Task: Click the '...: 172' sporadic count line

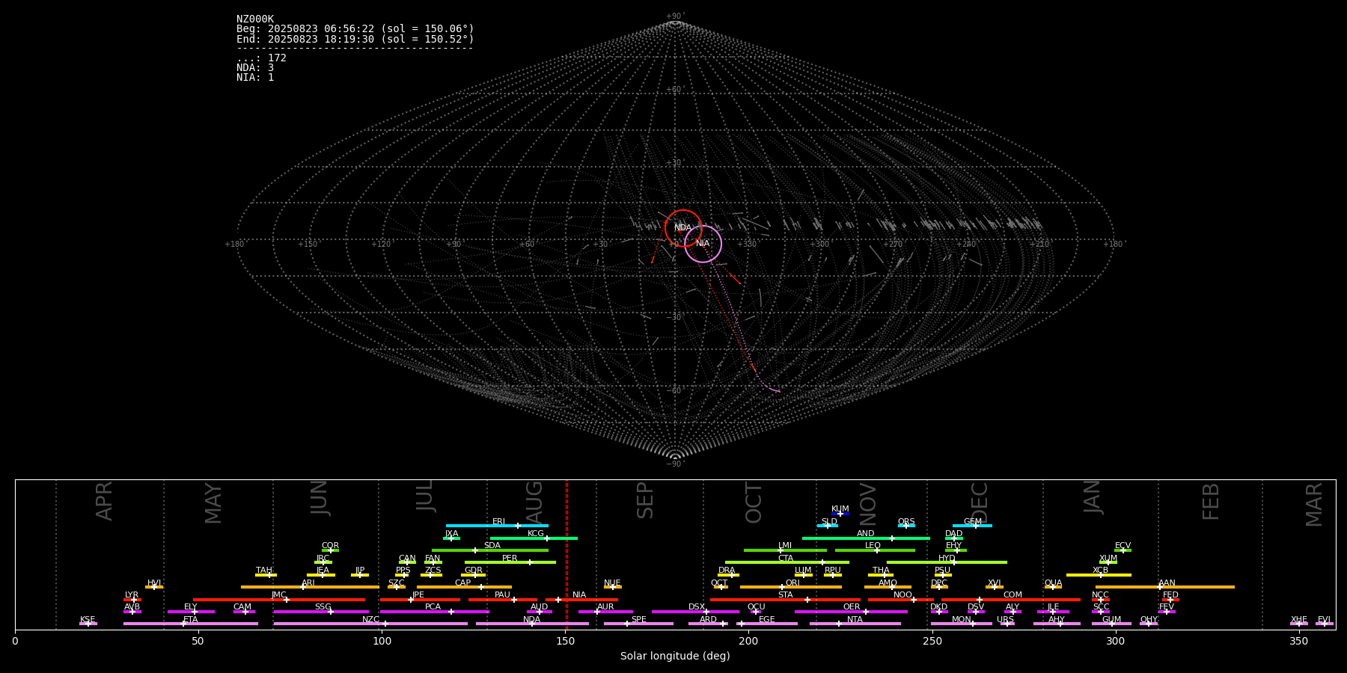Action: [261, 58]
